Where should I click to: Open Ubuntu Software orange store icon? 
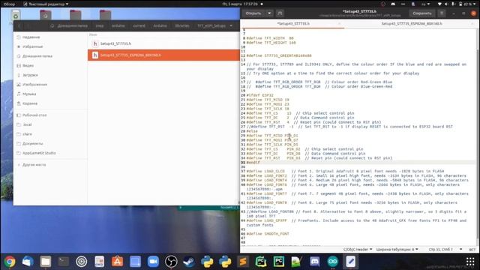coord(117,262)
